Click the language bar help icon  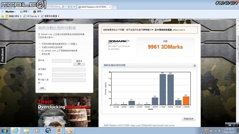click(x=234, y=125)
